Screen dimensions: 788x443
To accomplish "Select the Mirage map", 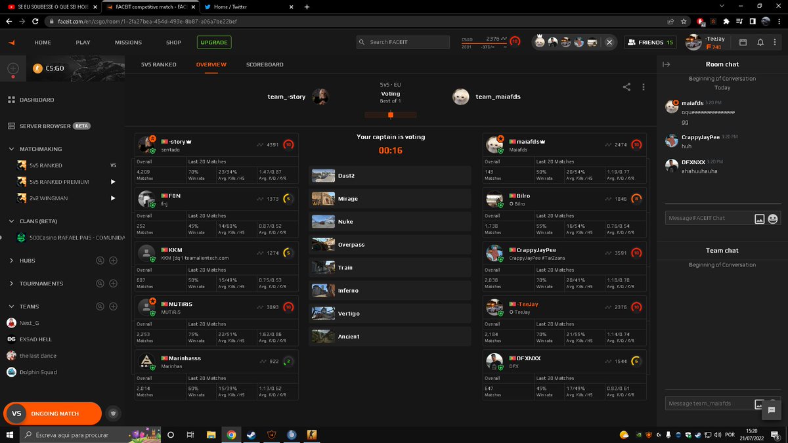I will (x=390, y=199).
